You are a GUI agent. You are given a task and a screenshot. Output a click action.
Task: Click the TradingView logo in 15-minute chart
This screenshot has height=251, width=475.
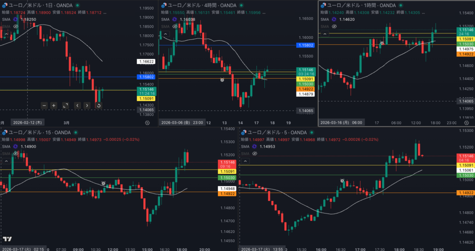pos(7,239)
